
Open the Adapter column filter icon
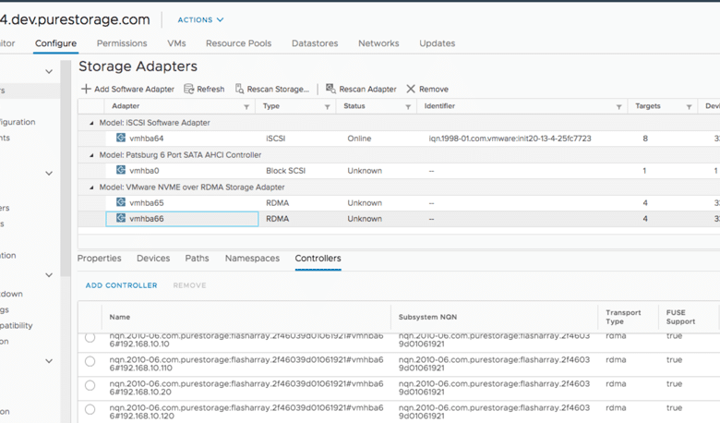pyautogui.click(x=246, y=106)
